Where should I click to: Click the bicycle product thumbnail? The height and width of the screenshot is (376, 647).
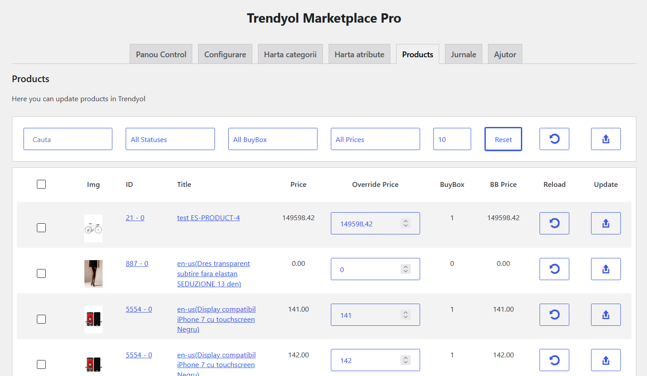[93, 228]
